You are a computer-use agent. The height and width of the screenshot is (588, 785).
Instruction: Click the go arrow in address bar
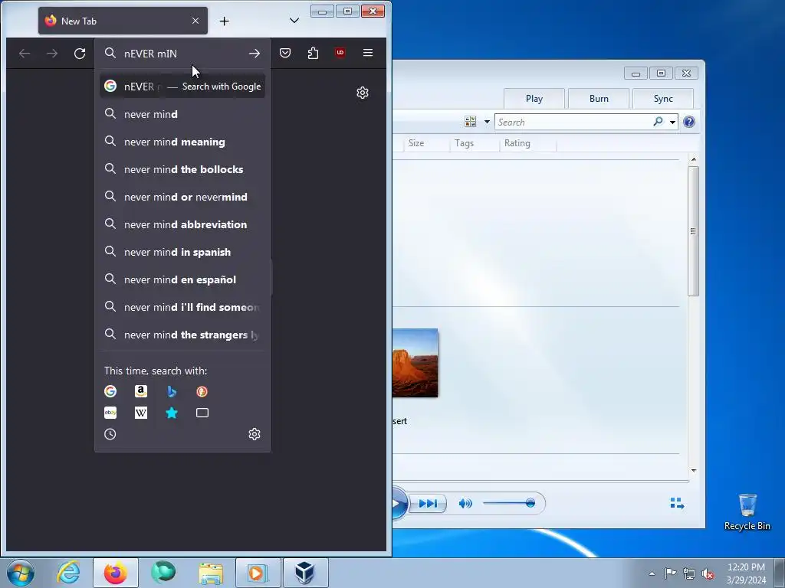click(x=255, y=54)
